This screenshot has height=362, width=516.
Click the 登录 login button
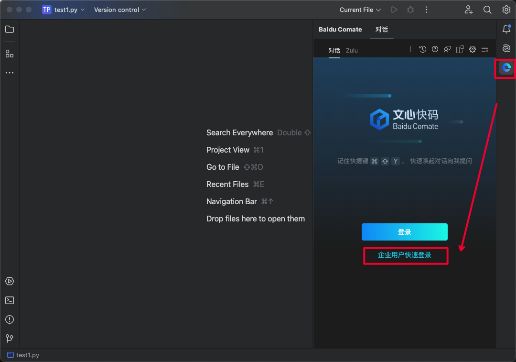click(x=405, y=232)
